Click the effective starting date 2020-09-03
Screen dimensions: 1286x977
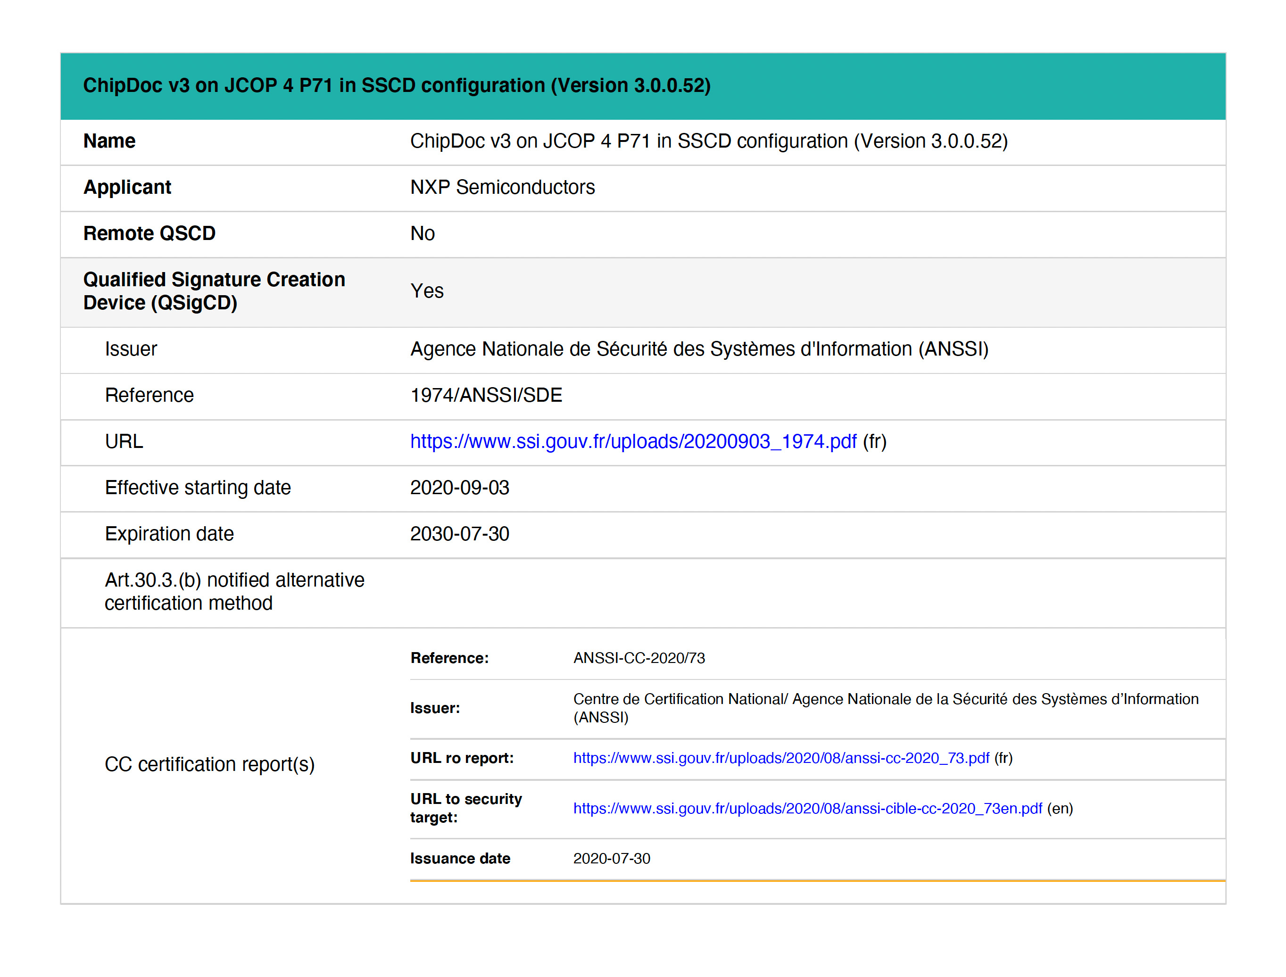coord(459,488)
